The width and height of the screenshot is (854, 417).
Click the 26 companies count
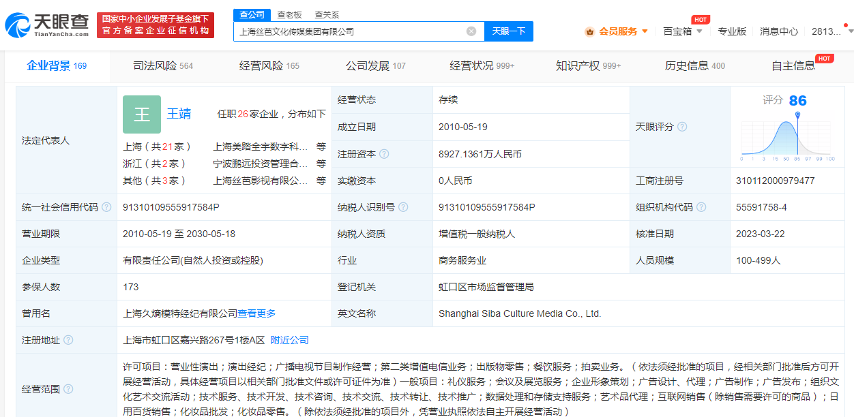tap(242, 114)
